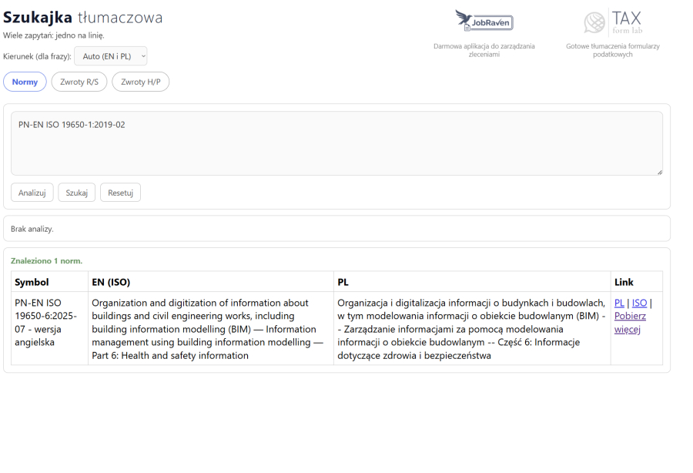Screen dimensions: 693x473
Task: Switch to the Normy tab
Action: [25, 82]
